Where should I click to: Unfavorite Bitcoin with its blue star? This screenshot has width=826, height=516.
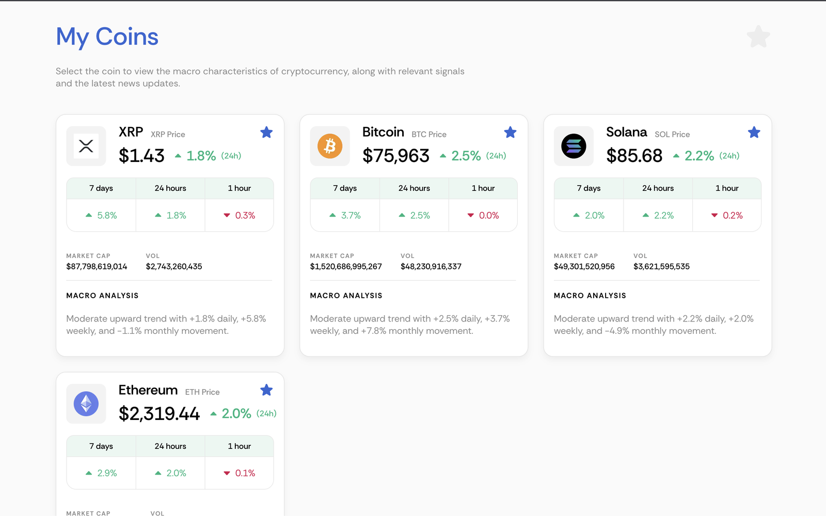510,133
